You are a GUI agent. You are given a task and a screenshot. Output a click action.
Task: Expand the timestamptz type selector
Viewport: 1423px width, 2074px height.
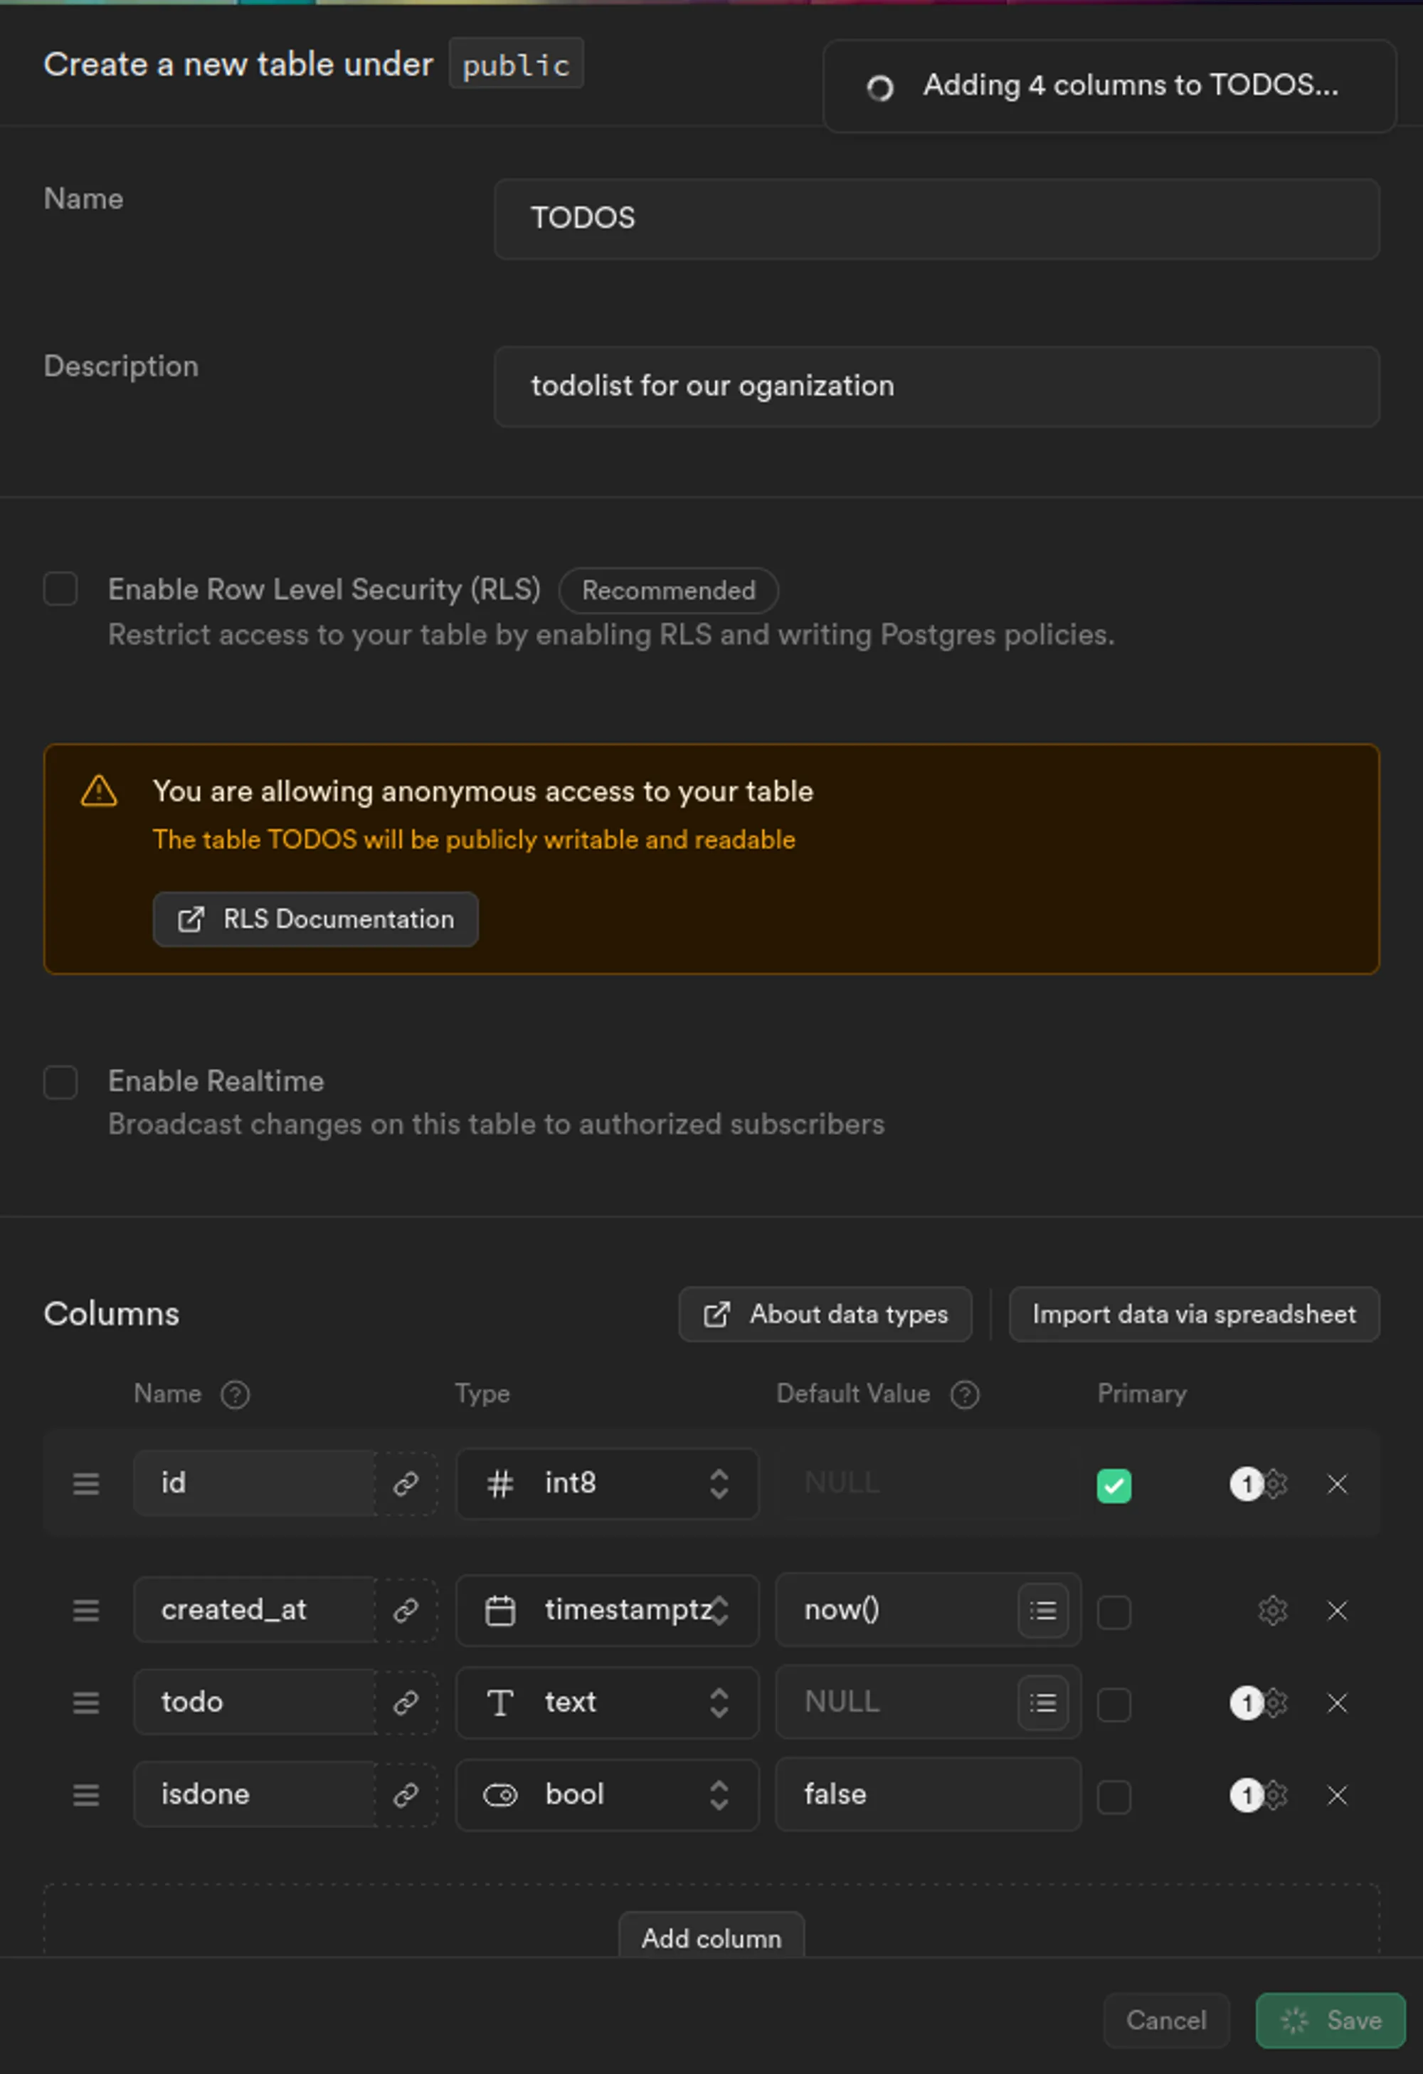(x=607, y=1610)
